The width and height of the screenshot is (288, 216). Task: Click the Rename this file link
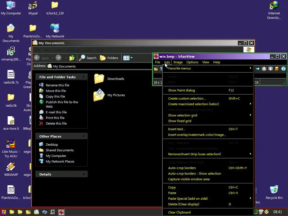point(57,85)
